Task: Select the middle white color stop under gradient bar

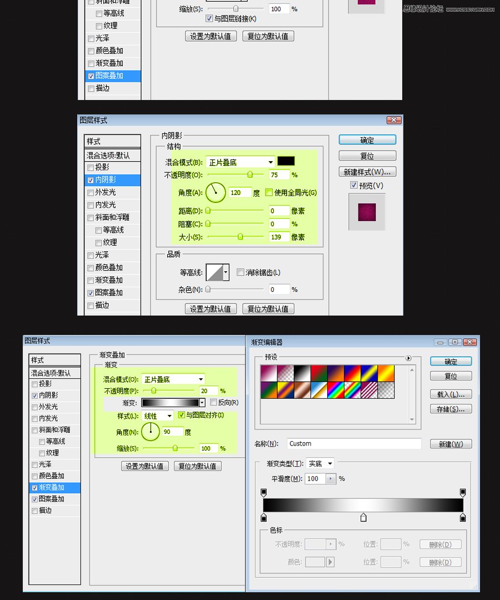Action: click(x=363, y=518)
